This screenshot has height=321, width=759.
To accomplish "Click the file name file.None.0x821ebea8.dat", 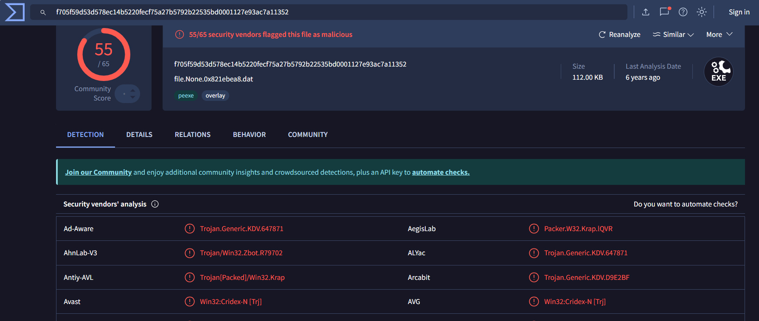I will 214,79.
